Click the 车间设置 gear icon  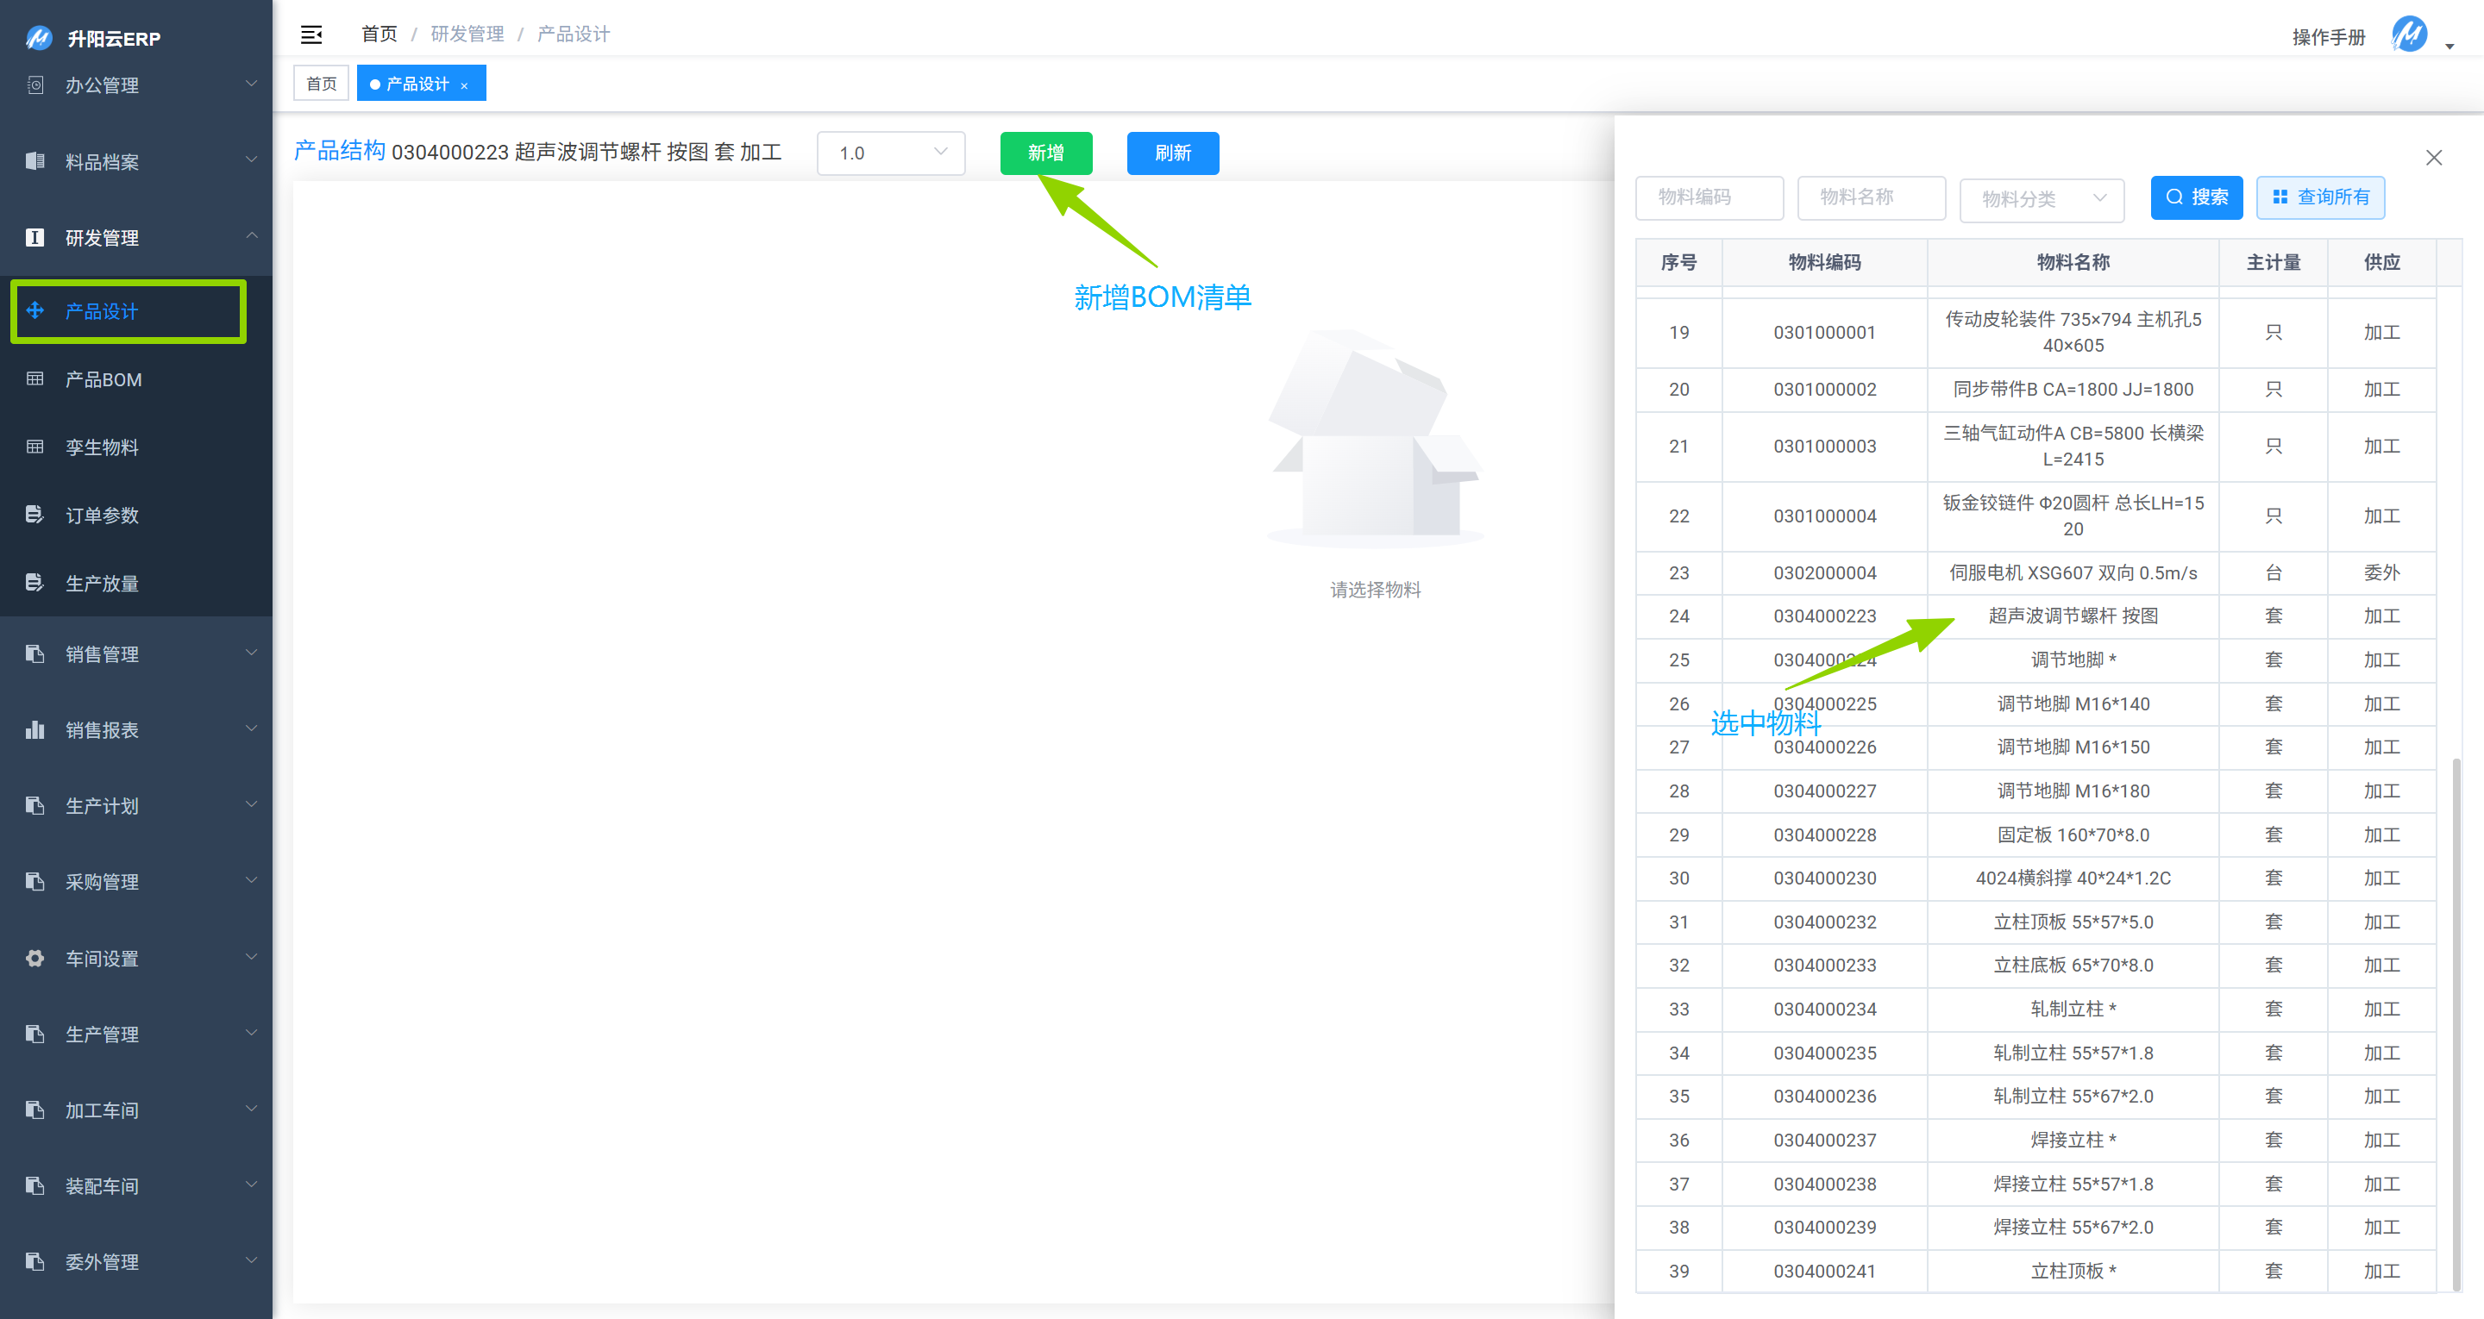(35, 958)
